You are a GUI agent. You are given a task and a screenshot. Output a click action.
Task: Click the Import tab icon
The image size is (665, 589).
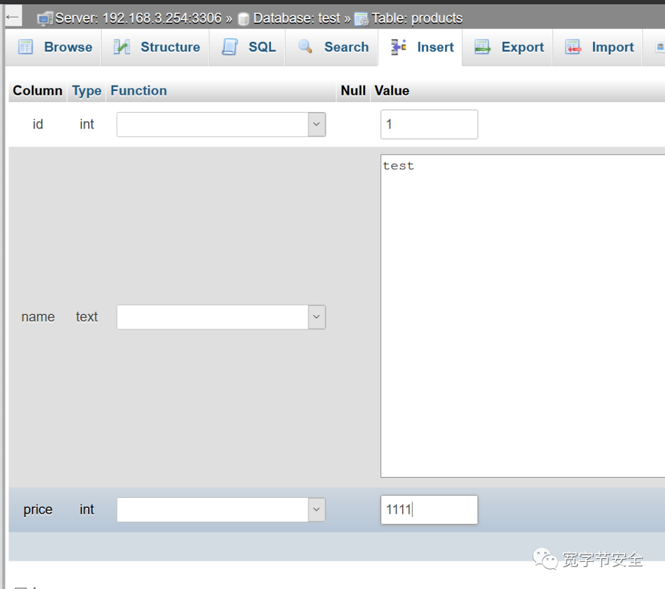[573, 47]
